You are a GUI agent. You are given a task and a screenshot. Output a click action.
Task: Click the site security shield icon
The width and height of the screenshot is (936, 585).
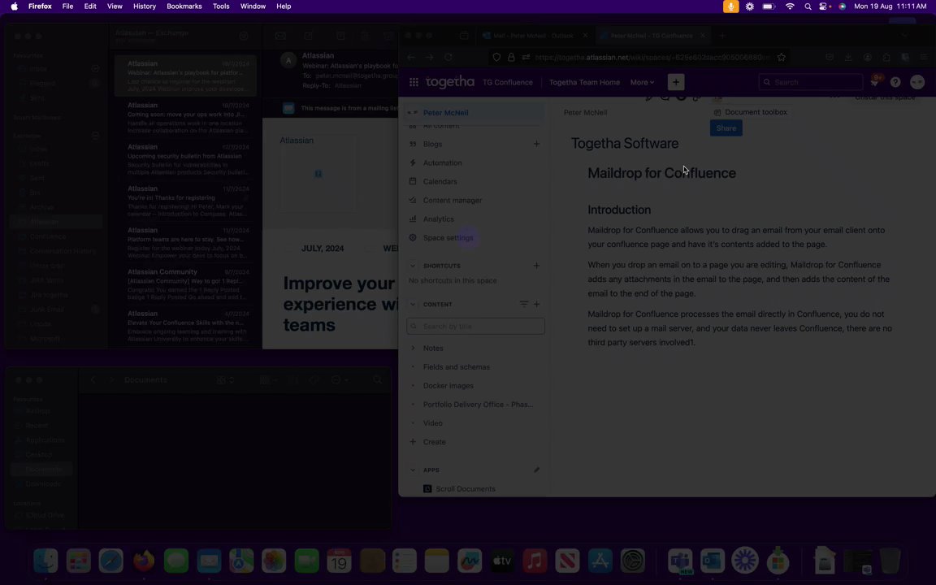click(496, 58)
